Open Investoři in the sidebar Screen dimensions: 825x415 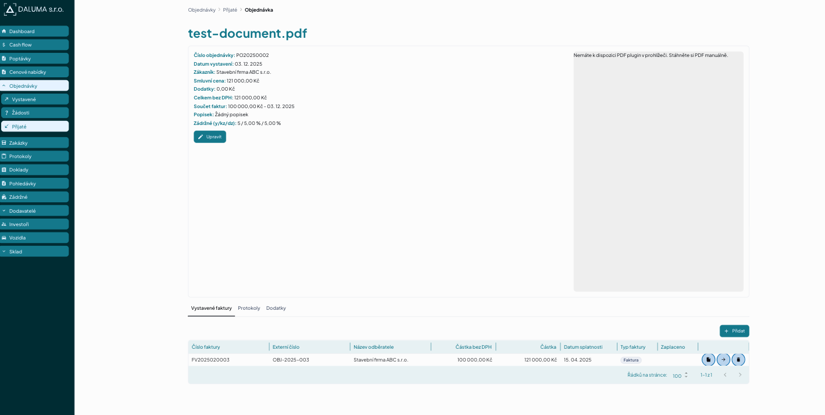[x=34, y=224]
